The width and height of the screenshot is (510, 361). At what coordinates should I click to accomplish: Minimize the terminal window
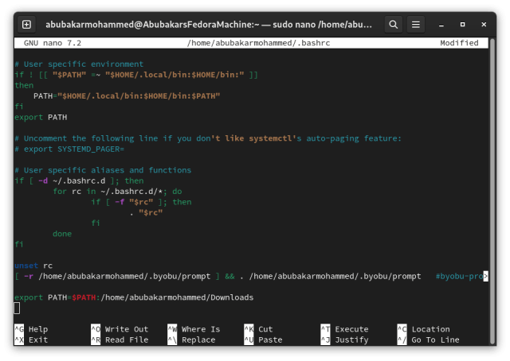(x=441, y=25)
